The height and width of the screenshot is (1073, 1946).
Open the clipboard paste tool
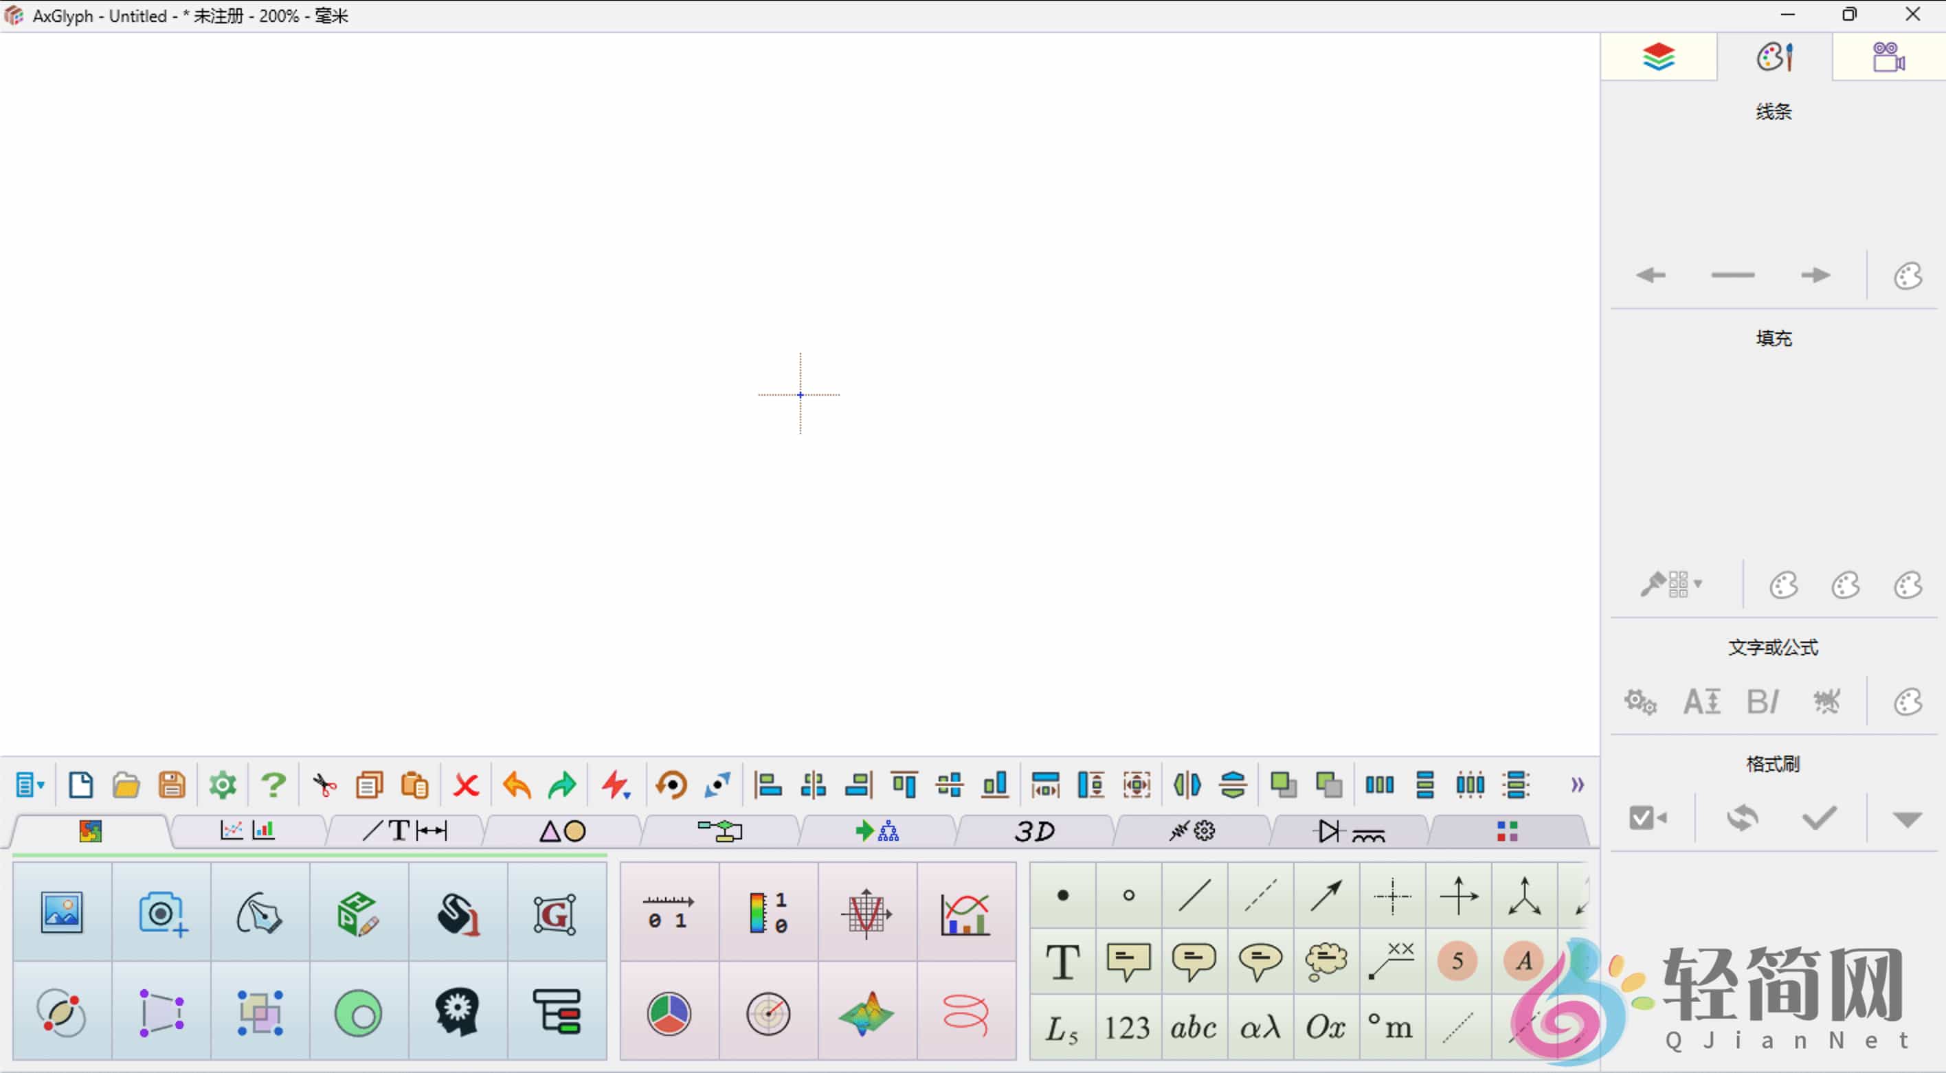[x=415, y=784]
